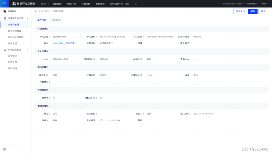
Task: Click the add-module plus icon in top navigation
Action: (137, 4)
